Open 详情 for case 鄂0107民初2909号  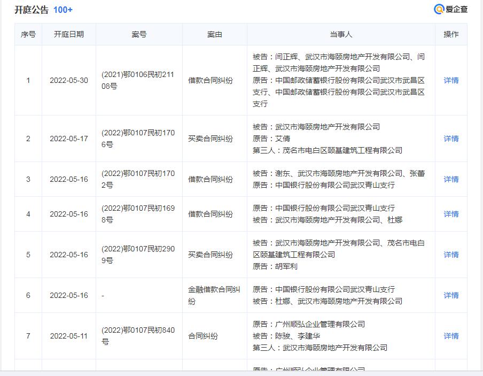point(451,255)
